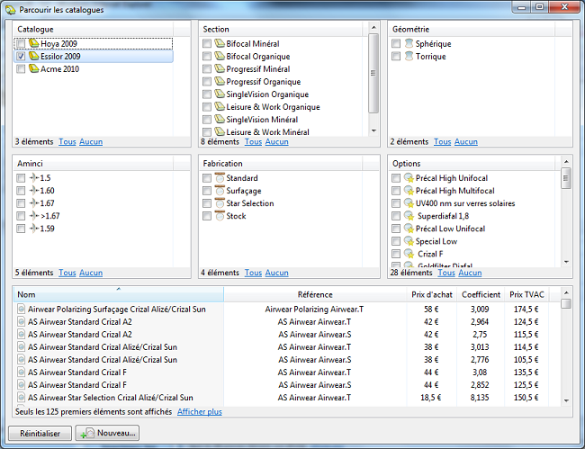This screenshot has height=449, width=585.
Task: Click the SingleVision Organique section icon
Action: [220, 94]
